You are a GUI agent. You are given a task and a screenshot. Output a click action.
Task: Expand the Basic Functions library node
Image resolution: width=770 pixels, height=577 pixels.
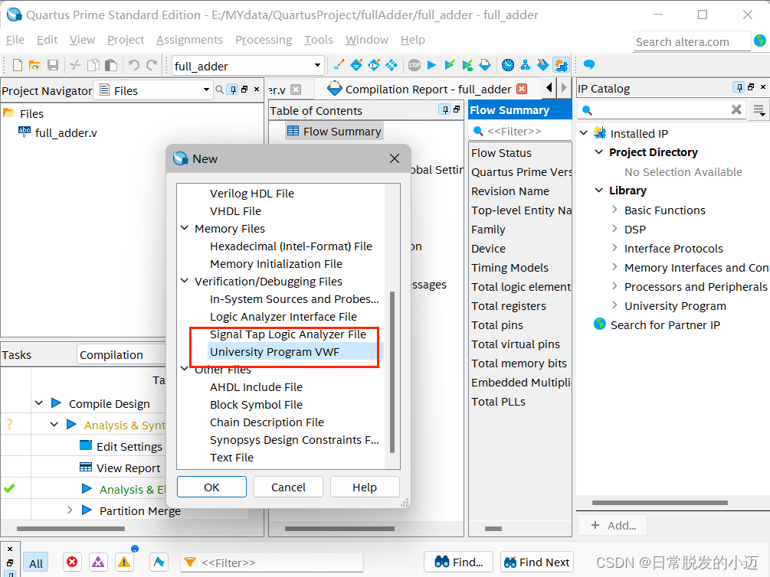[x=614, y=210]
